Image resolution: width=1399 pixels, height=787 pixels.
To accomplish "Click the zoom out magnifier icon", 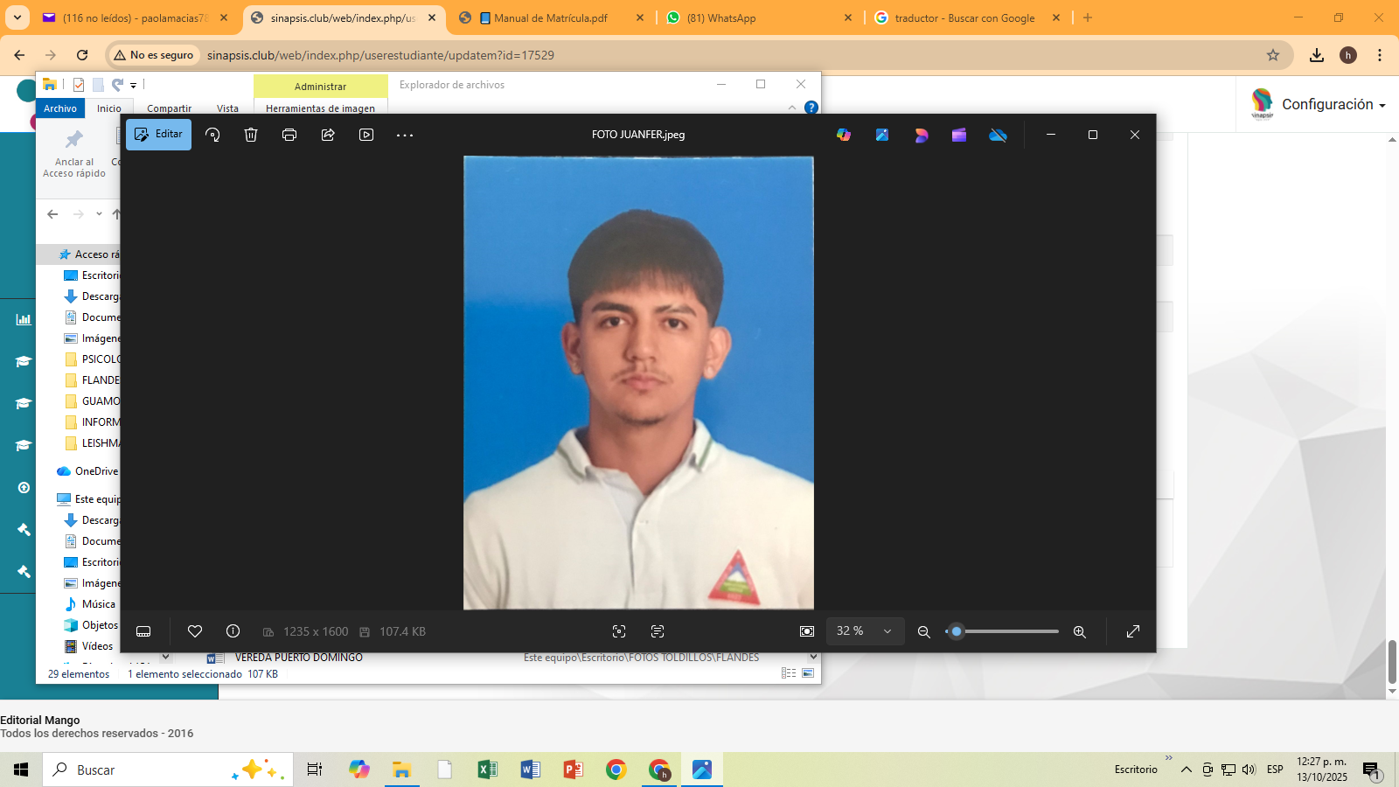I will pos(923,631).
